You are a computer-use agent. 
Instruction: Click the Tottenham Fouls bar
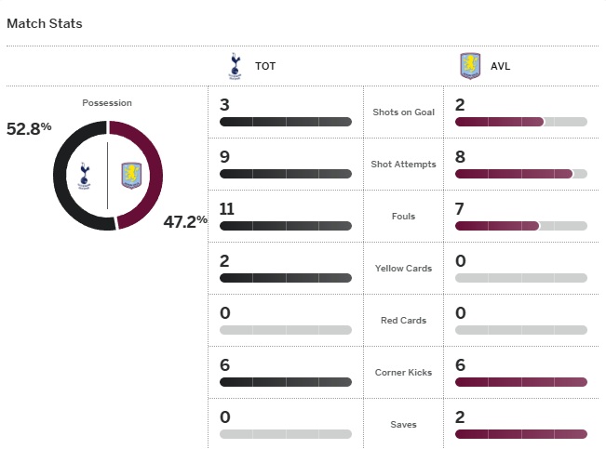[x=286, y=226]
